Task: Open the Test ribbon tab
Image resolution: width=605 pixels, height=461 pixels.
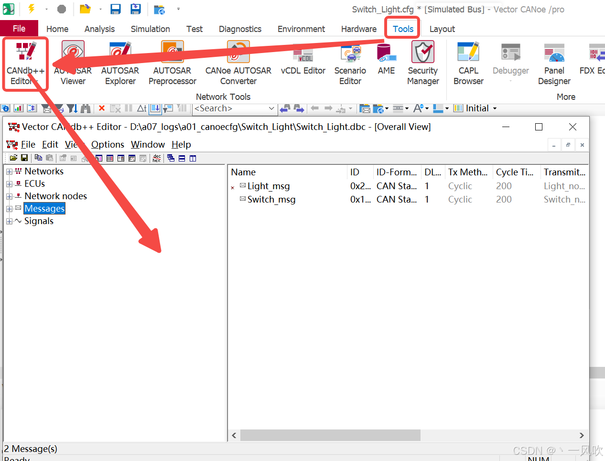Action: pos(194,29)
